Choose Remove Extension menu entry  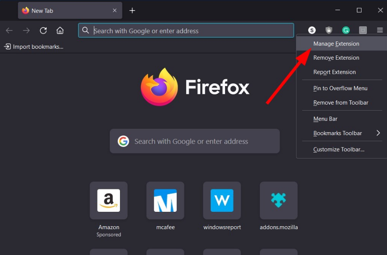point(342,58)
